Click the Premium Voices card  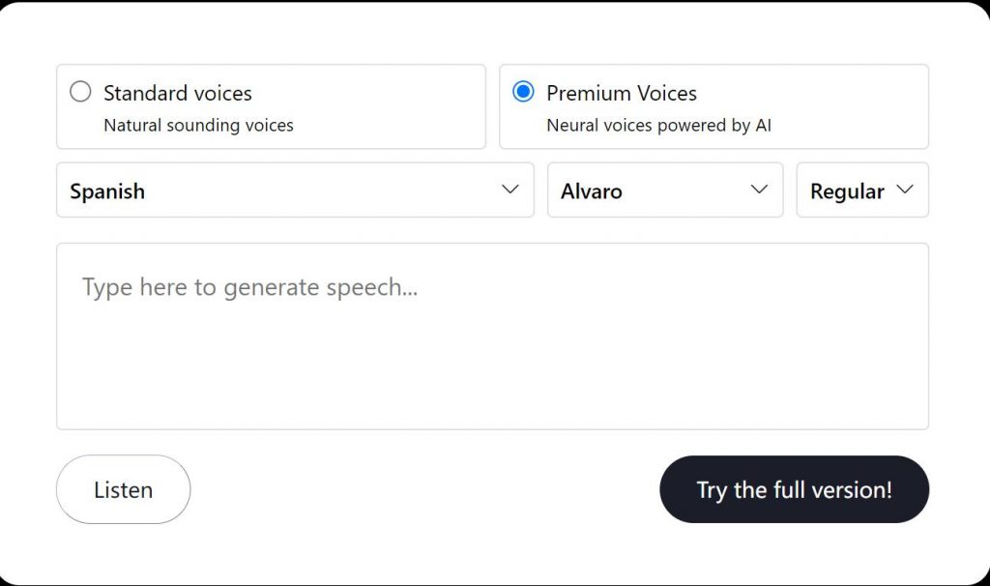click(713, 106)
